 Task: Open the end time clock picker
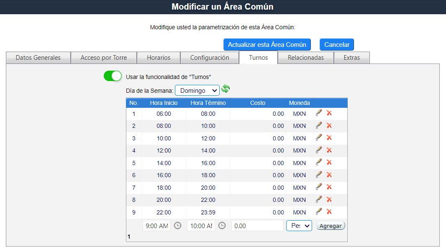click(x=222, y=226)
